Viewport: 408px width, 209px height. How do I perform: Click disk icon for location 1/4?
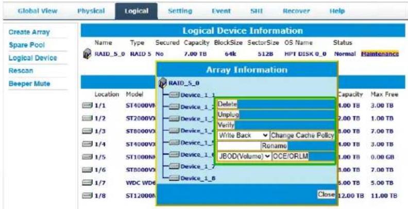(x=88, y=144)
